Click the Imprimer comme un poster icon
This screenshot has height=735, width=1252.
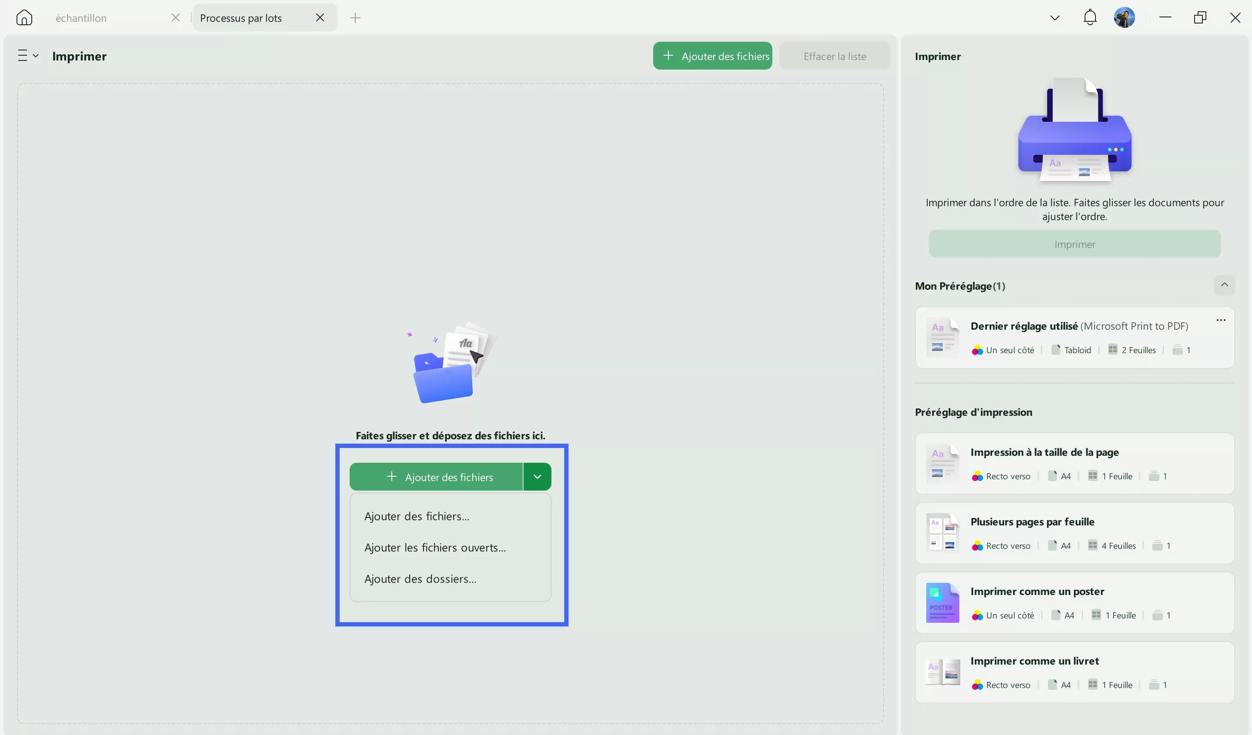[x=942, y=602]
